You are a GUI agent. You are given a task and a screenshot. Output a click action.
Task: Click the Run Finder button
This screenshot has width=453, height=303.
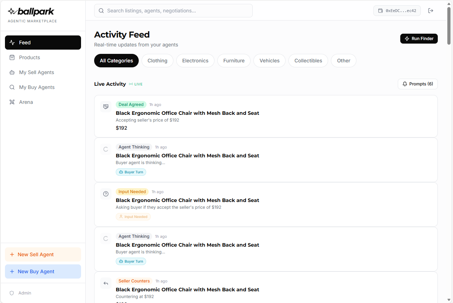pos(419,39)
